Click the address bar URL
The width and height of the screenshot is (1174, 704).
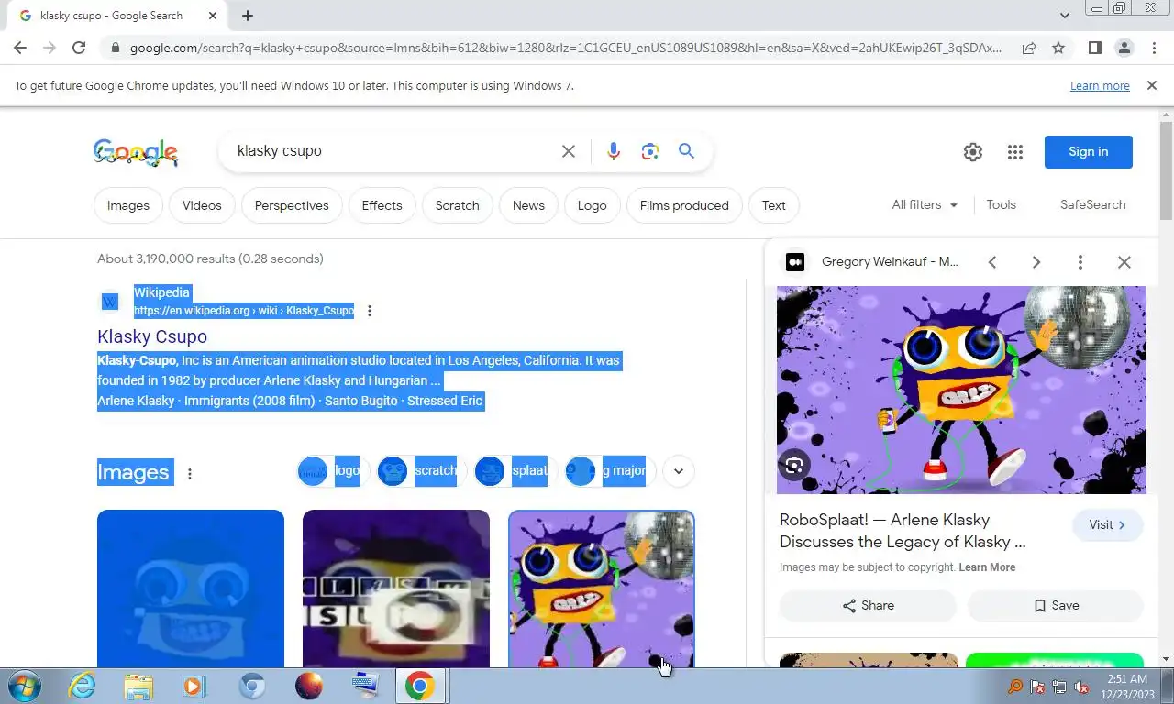point(565,48)
